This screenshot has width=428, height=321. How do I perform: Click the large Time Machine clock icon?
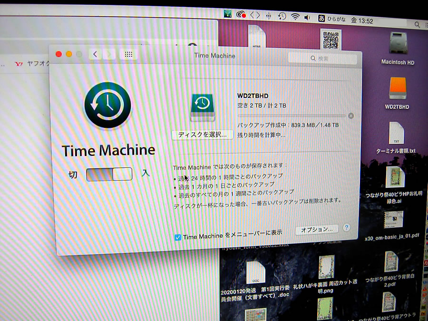pyautogui.click(x=107, y=105)
